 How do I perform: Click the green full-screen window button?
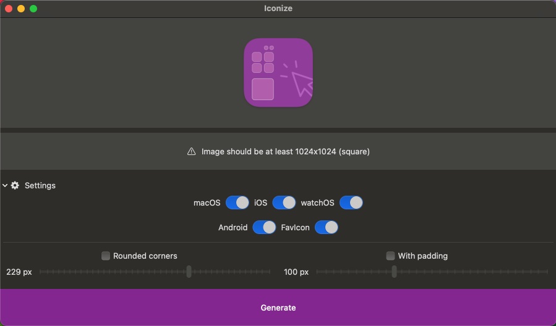33,9
